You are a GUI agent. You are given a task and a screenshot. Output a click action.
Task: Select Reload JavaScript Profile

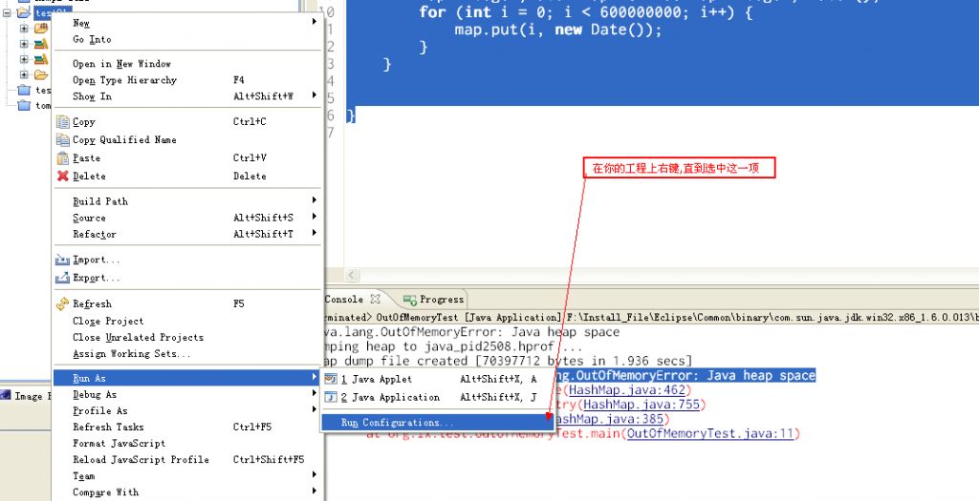[x=187, y=459]
